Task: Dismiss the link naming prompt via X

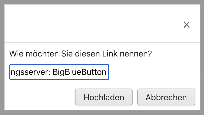Action: tap(187, 25)
